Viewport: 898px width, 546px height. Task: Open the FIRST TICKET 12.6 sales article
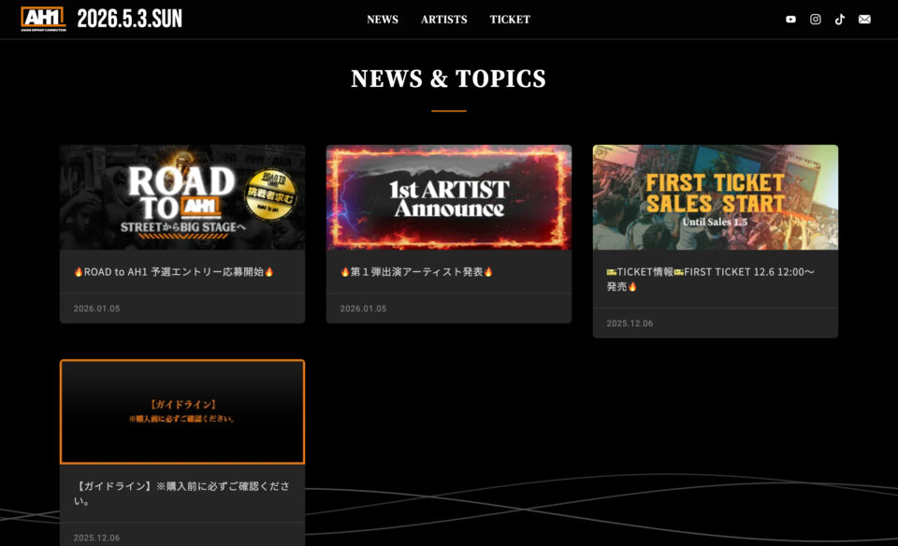[714, 274]
